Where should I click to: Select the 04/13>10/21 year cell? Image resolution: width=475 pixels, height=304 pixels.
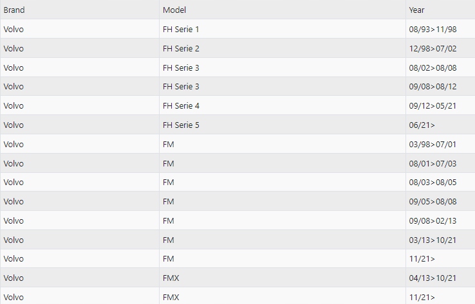click(x=433, y=278)
